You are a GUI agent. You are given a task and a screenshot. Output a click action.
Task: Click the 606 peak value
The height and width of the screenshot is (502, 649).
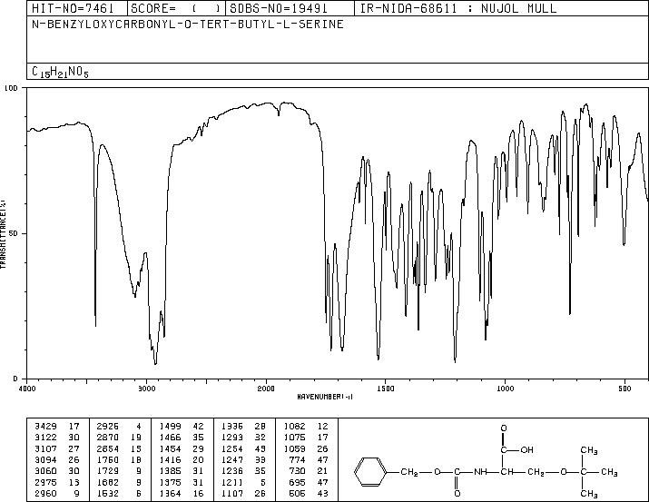(297, 493)
